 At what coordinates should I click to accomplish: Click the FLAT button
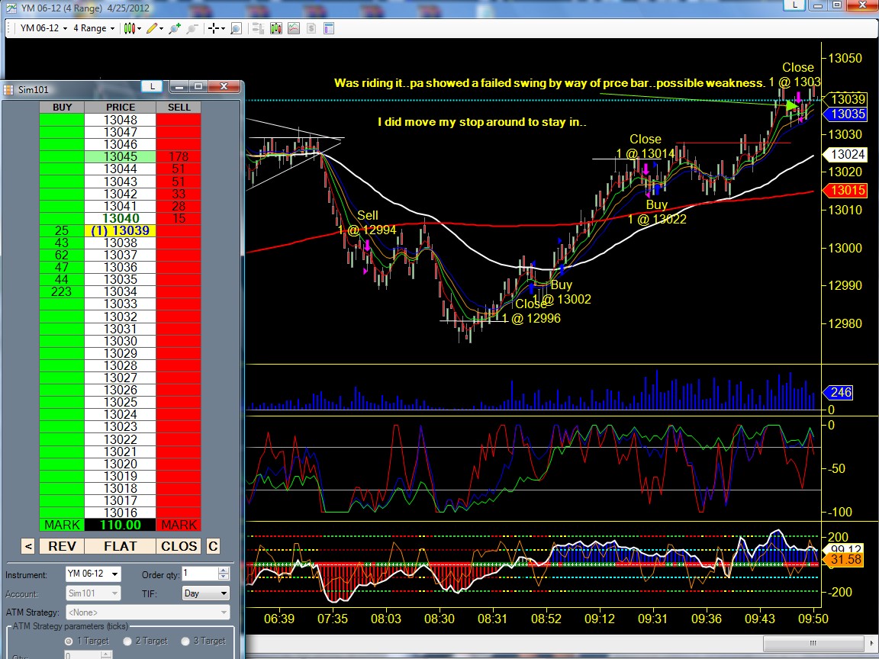coord(120,546)
